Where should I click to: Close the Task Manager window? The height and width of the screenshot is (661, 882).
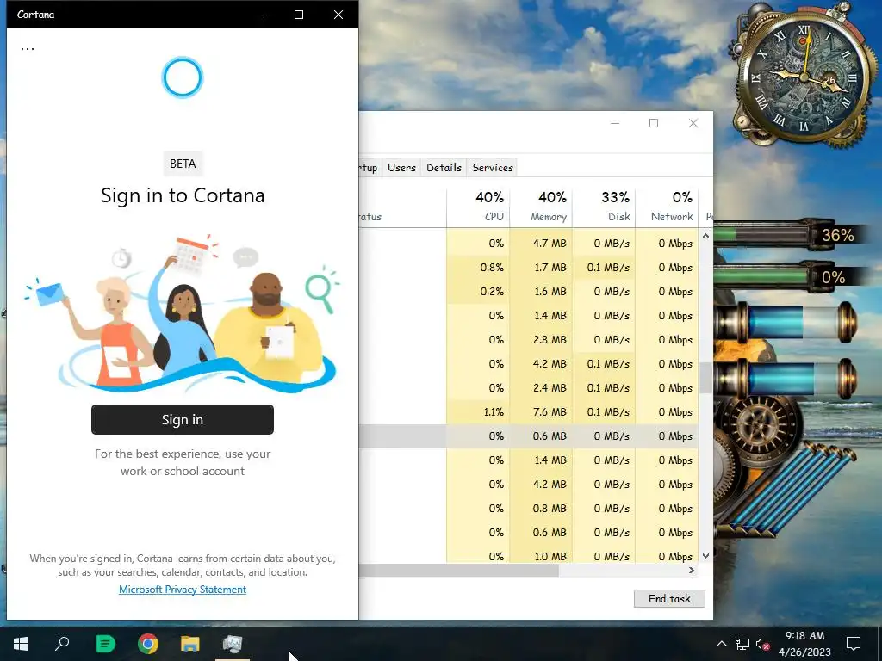pyautogui.click(x=693, y=123)
